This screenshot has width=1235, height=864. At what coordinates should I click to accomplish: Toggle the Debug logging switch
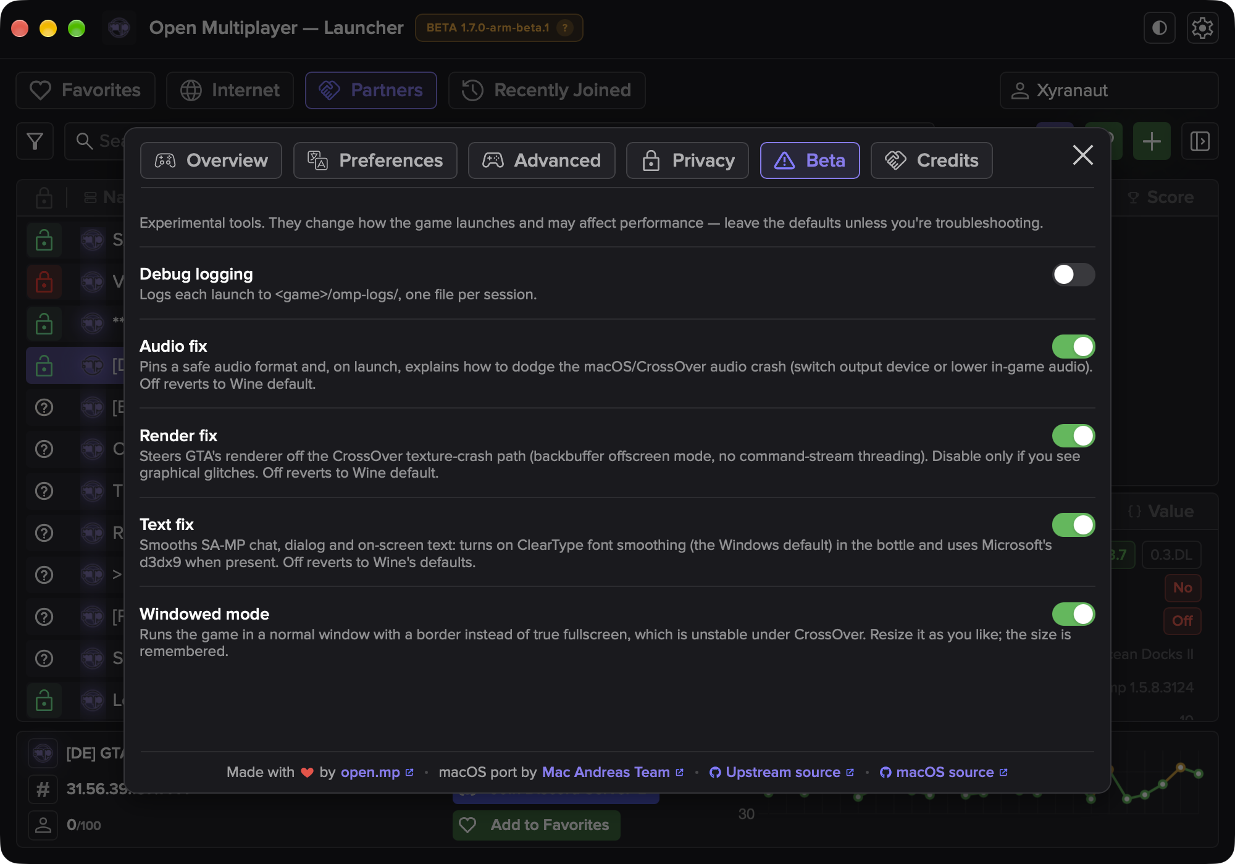(1073, 275)
